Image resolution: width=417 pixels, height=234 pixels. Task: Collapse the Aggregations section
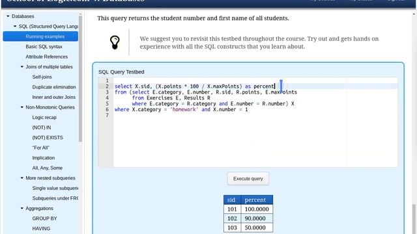22,208
